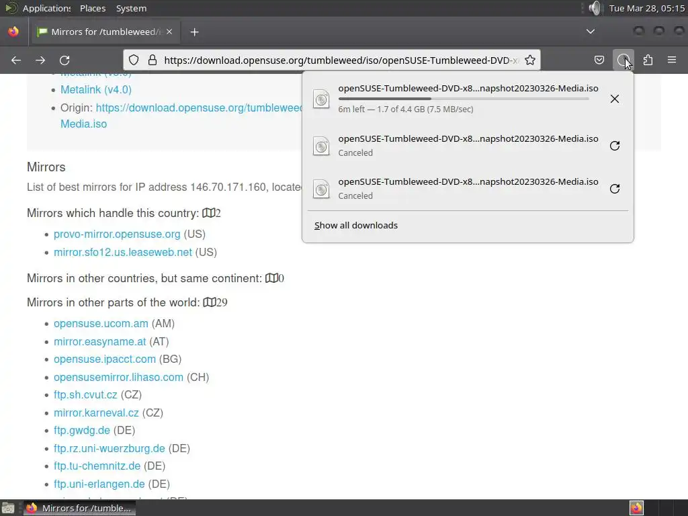Open ftp.uni-erlangen.de mirror link
The height and width of the screenshot is (516, 688).
(x=99, y=484)
